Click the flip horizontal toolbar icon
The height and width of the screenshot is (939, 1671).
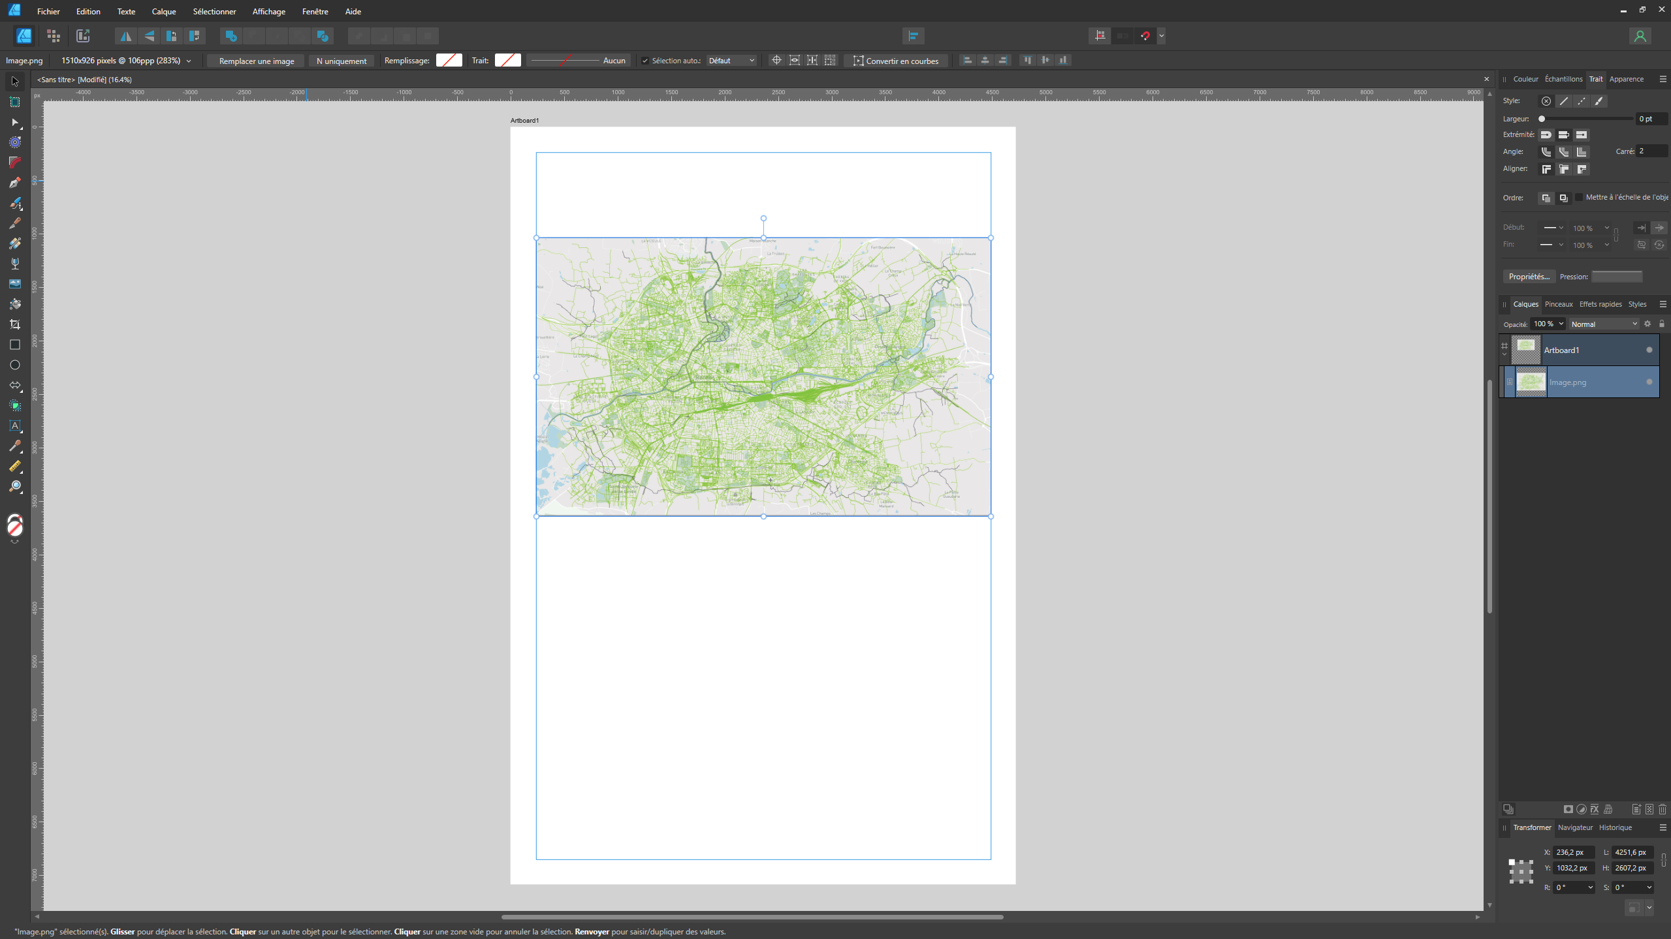pos(125,36)
